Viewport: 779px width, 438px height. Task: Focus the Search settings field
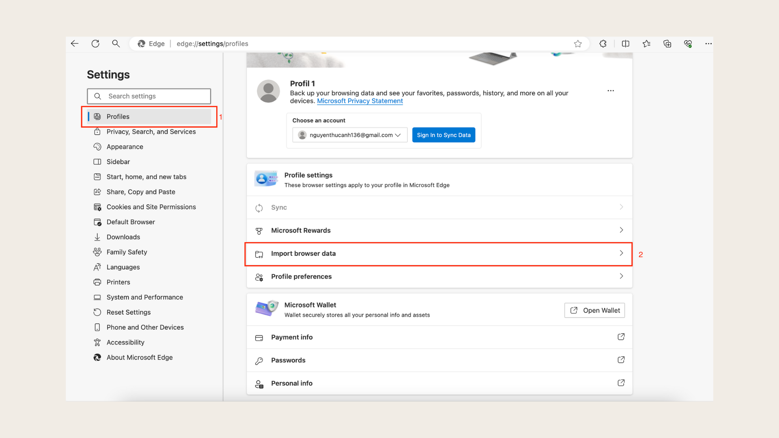149,97
